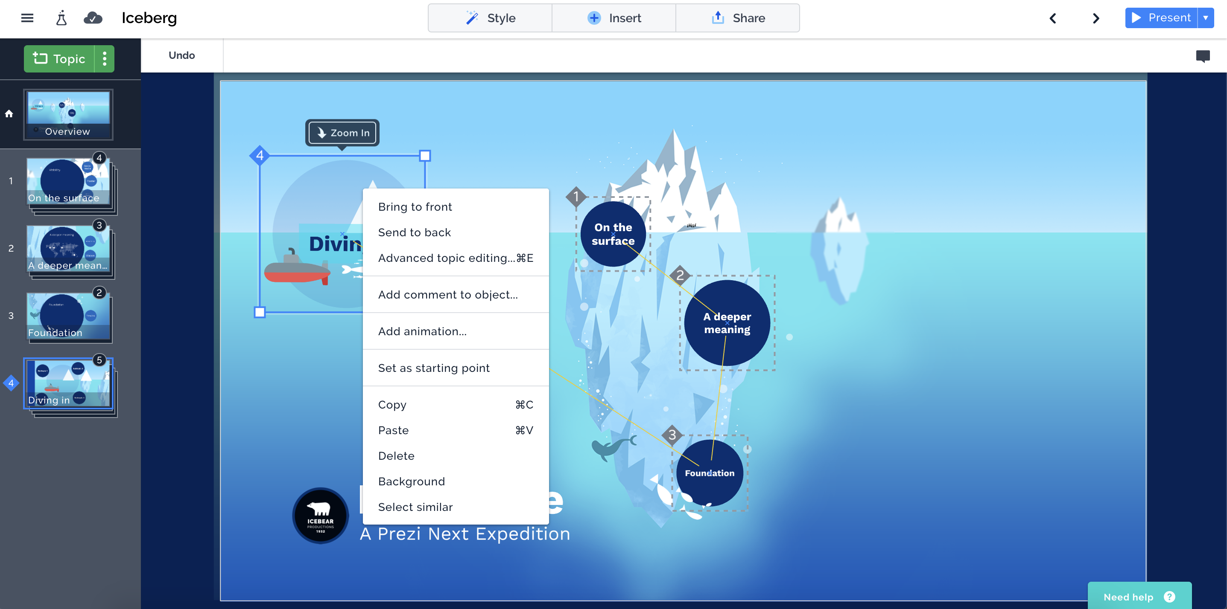
Task: Click the flask experiments icon
Action: (61, 18)
